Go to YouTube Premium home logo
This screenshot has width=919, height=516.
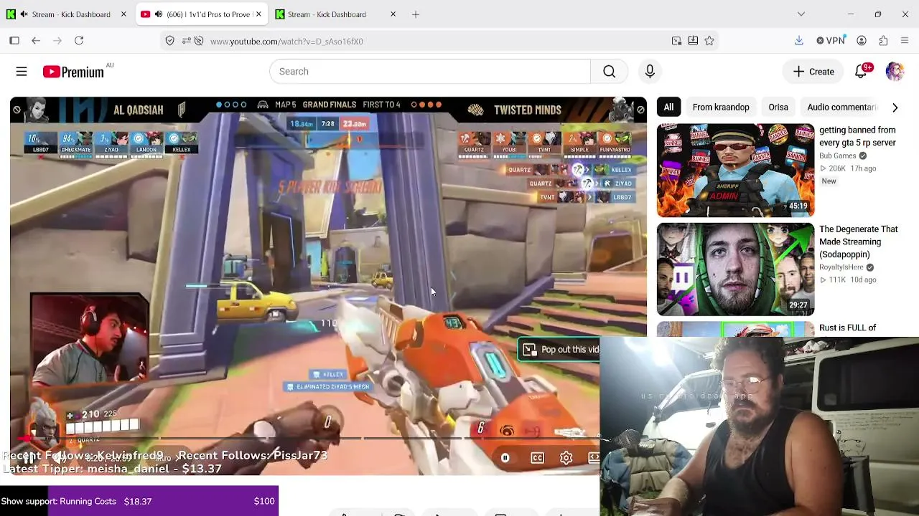tap(73, 72)
